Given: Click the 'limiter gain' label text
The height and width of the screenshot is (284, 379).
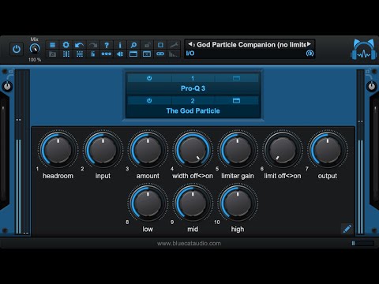Looking at the screenshot, I should (x=238, y=176).
